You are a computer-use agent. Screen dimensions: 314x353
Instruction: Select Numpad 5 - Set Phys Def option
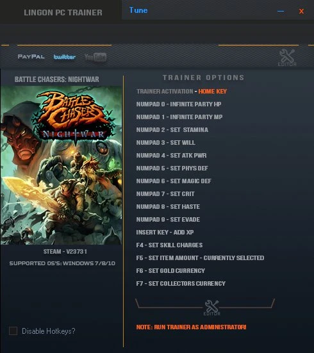pos(172,168)
